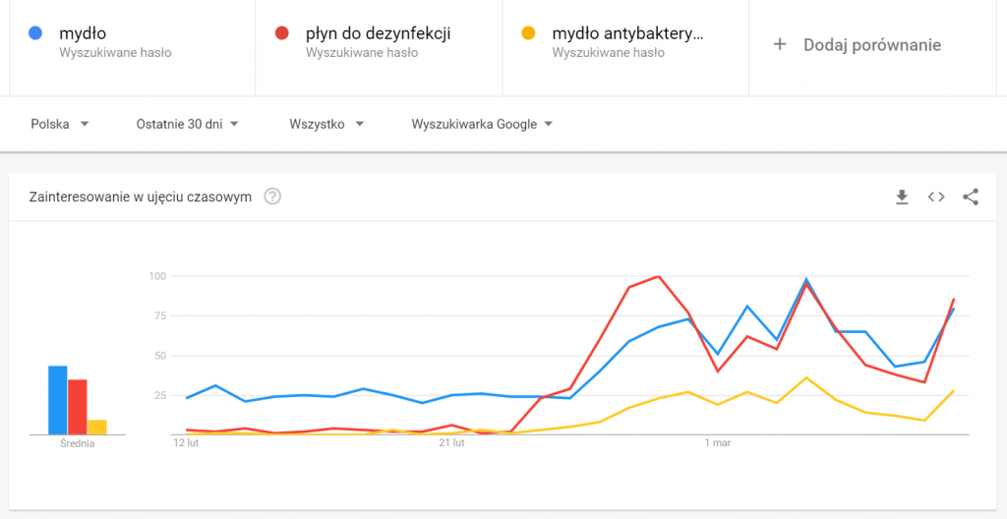Click the blue average bar for mydło
The width and height of the screenshot is (1007, 519).
(x=57, y=400)
